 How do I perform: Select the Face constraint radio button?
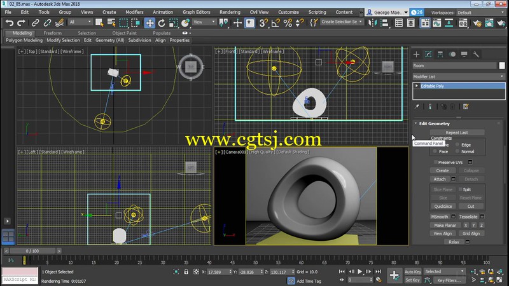click(x=435, y=151)
